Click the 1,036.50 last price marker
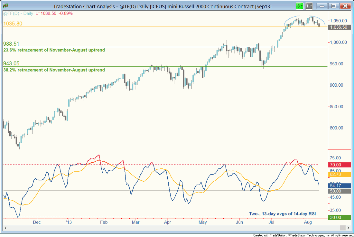Viewport: 354px width, 237px height. click(340, 27)
